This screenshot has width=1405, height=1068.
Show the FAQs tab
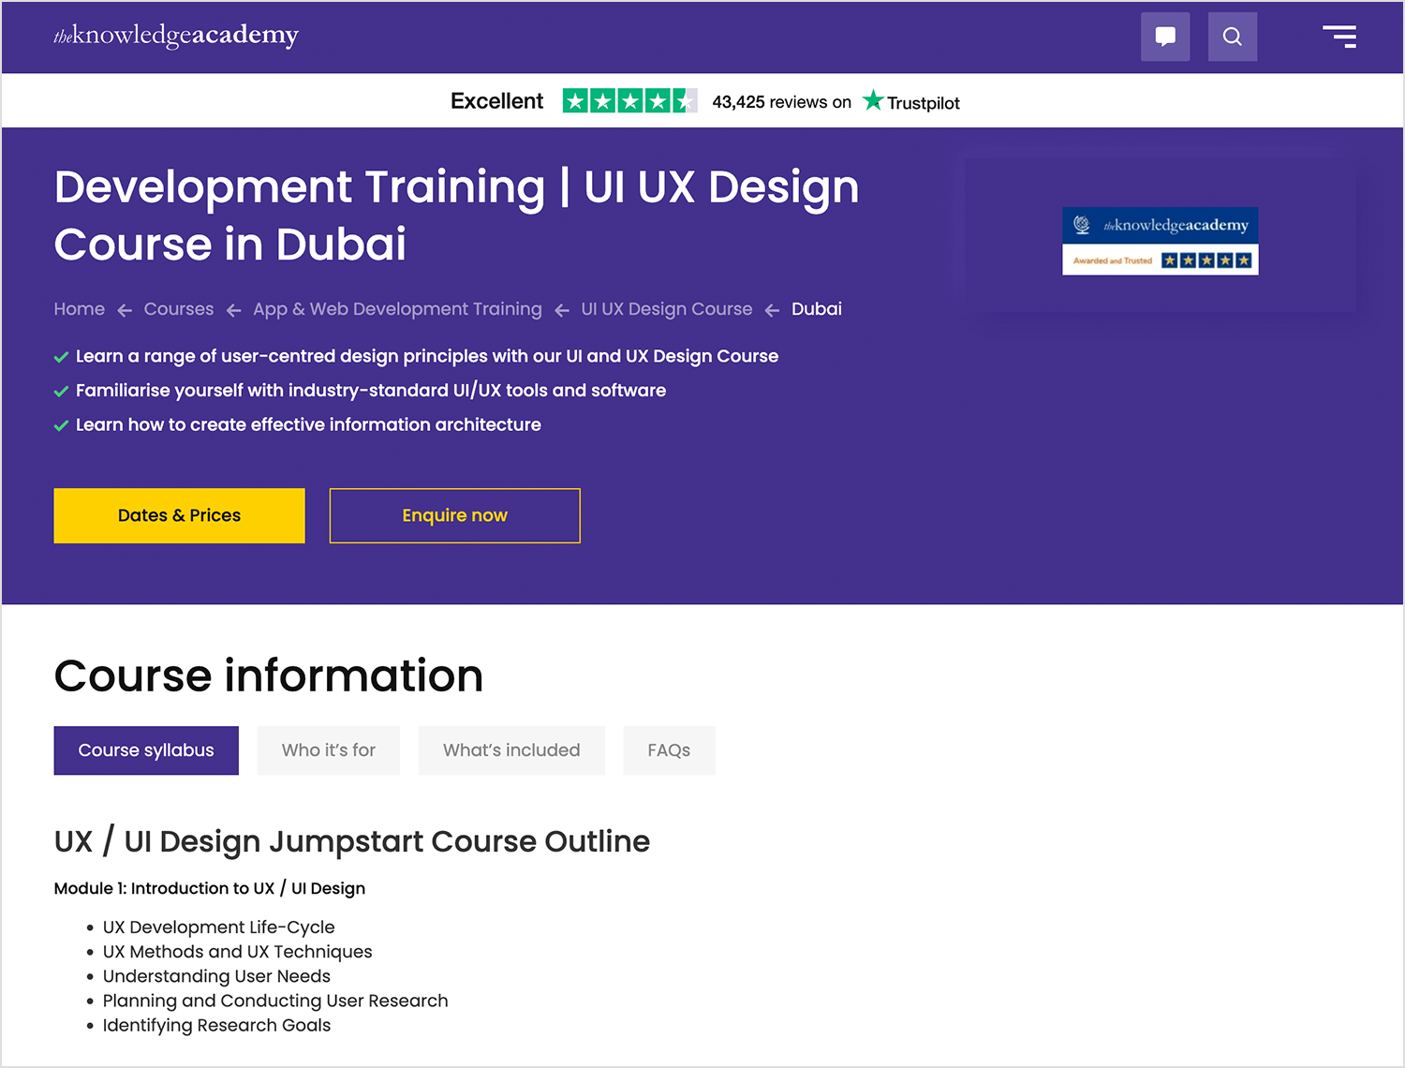click(669, 750)
